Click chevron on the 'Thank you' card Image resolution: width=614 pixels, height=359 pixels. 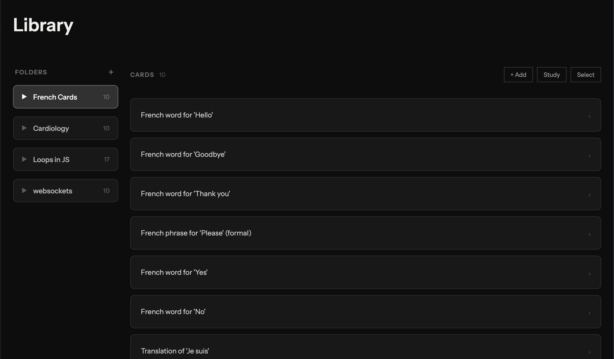click(x=589, y=195)
